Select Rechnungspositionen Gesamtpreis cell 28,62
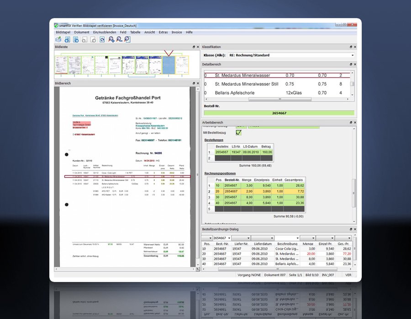The height and width of the screenshot is (319, 411). (x=294, y=185)
